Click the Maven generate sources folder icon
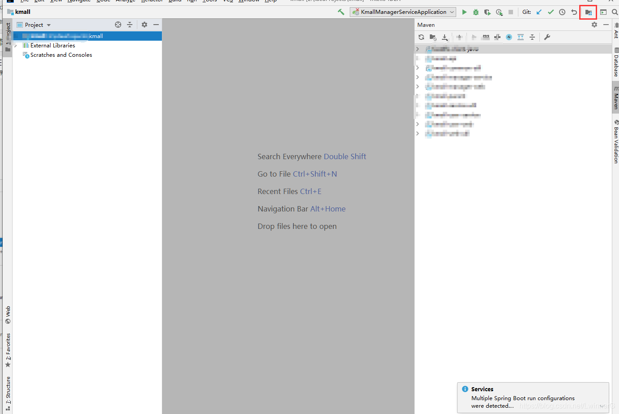The width and height of the screenshot is (619, 414). point(433,37)
